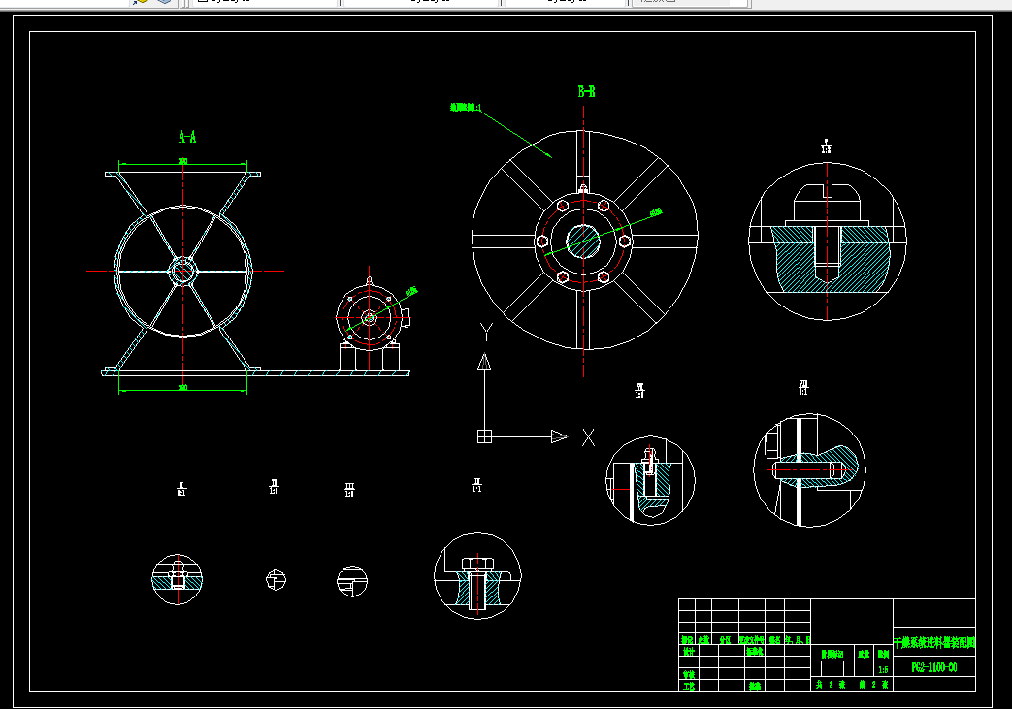This screenshot has height=709, width=1012.
Task: Select the hex bolt detail view IV circle
Action: pos(477,575)
